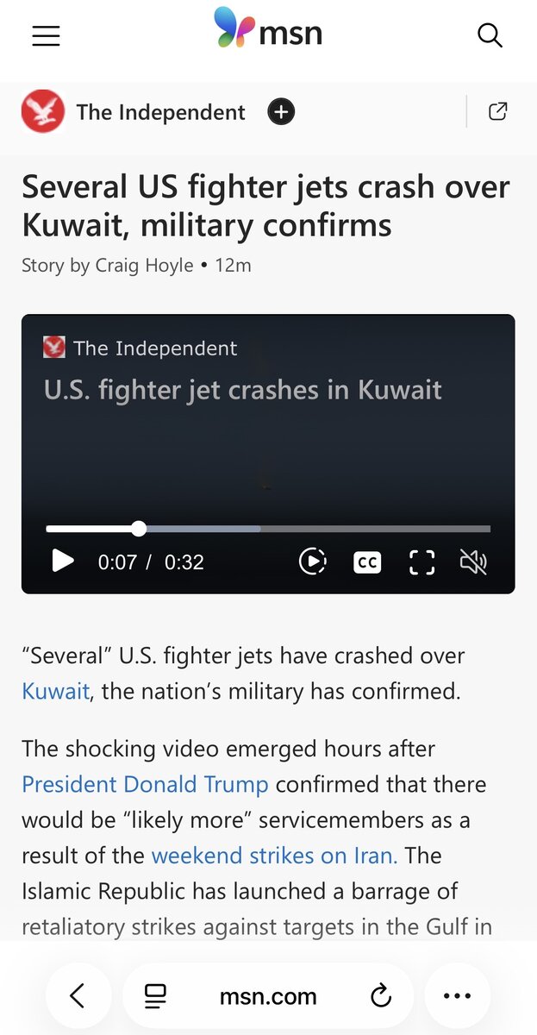Enter fullscreen video mode
This screenshot has height=1035, width=537.
(421, 562)
